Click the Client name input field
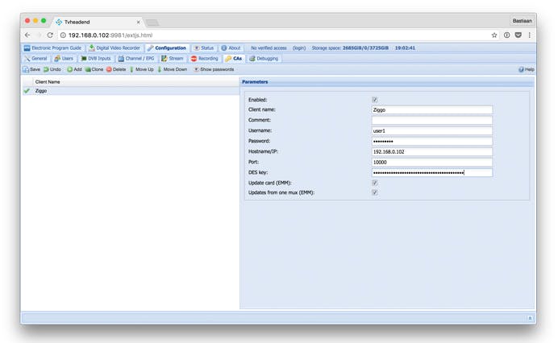 click(x=432, y=110)
